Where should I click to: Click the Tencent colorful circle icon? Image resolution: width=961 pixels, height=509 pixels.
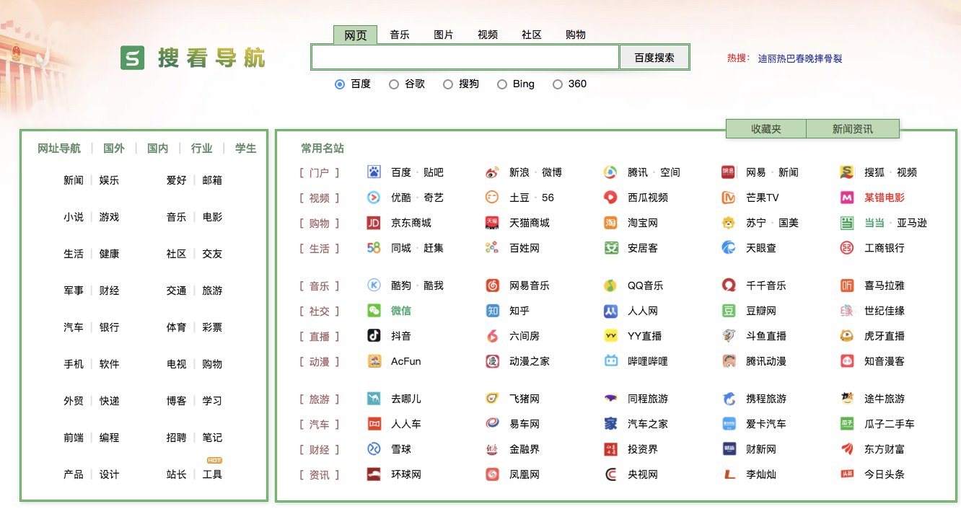(x=610, y=172)
